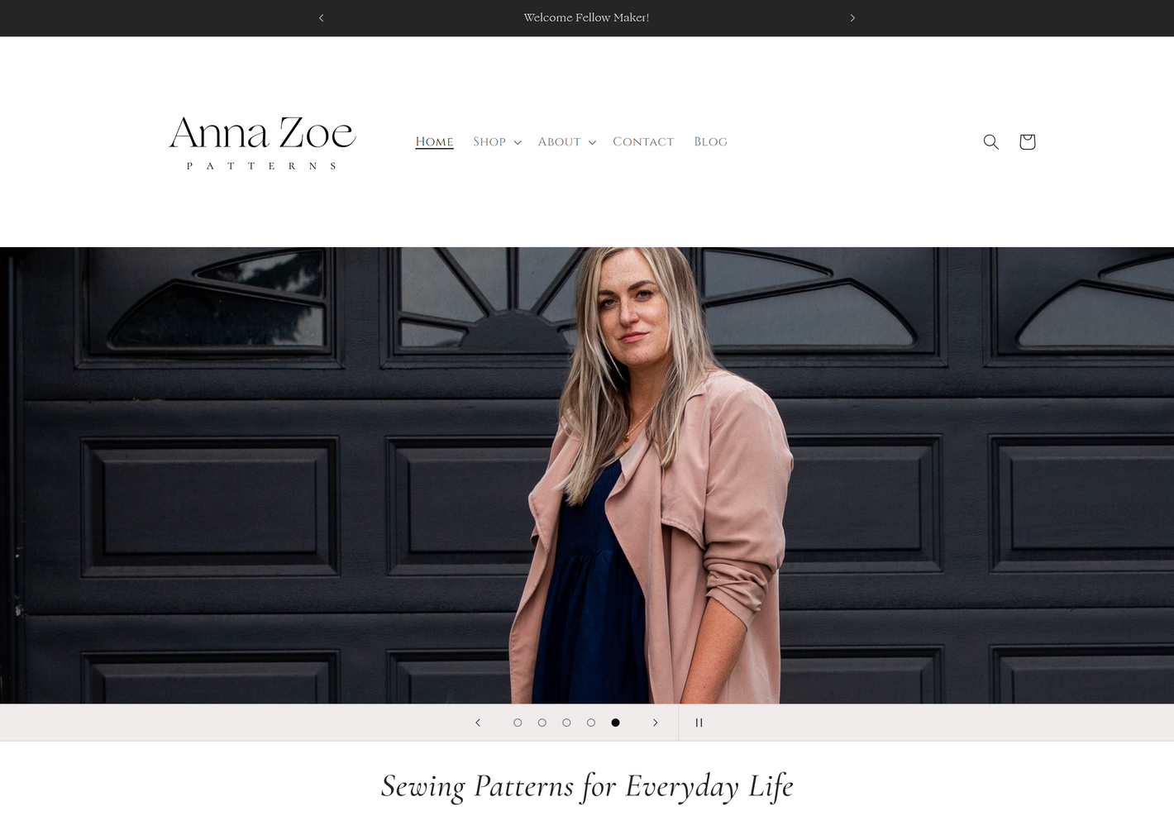This screenshot has width=1174, height=816.
Task: Select first slideshow dot indicator
Action: click(x=518, y=723)
